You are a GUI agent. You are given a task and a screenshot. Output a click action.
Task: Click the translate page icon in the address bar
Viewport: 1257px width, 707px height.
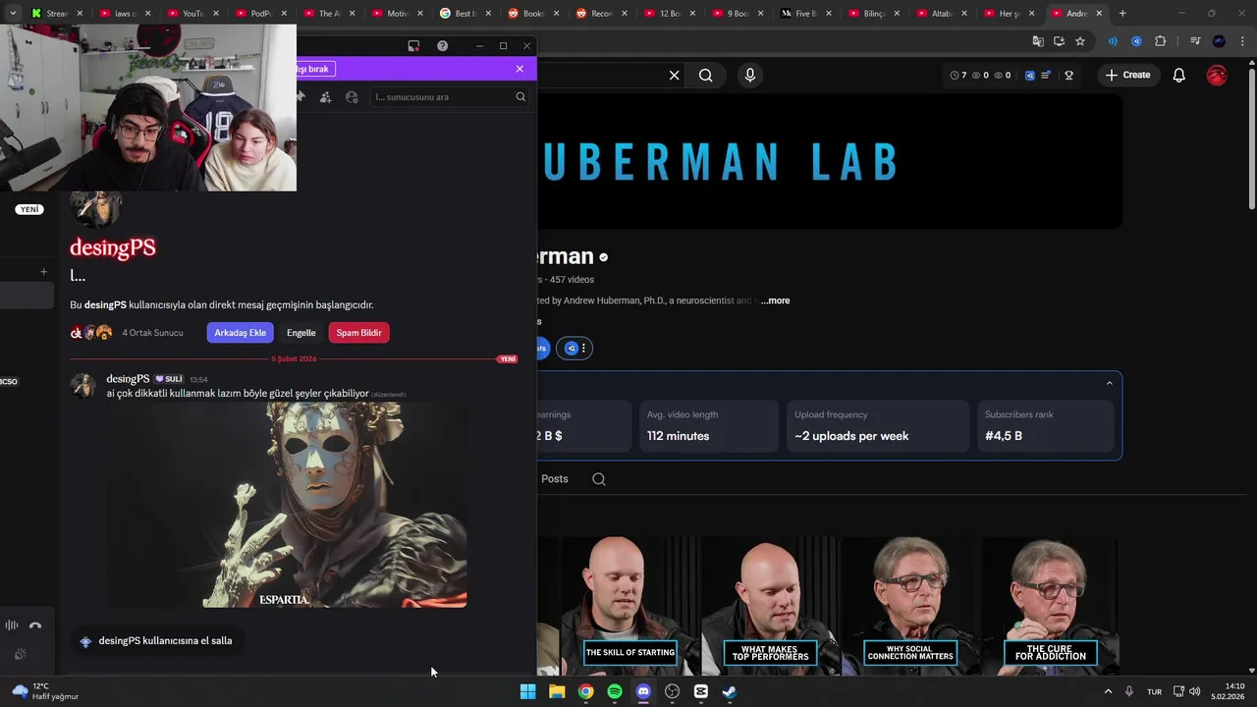click(1037, 41)
